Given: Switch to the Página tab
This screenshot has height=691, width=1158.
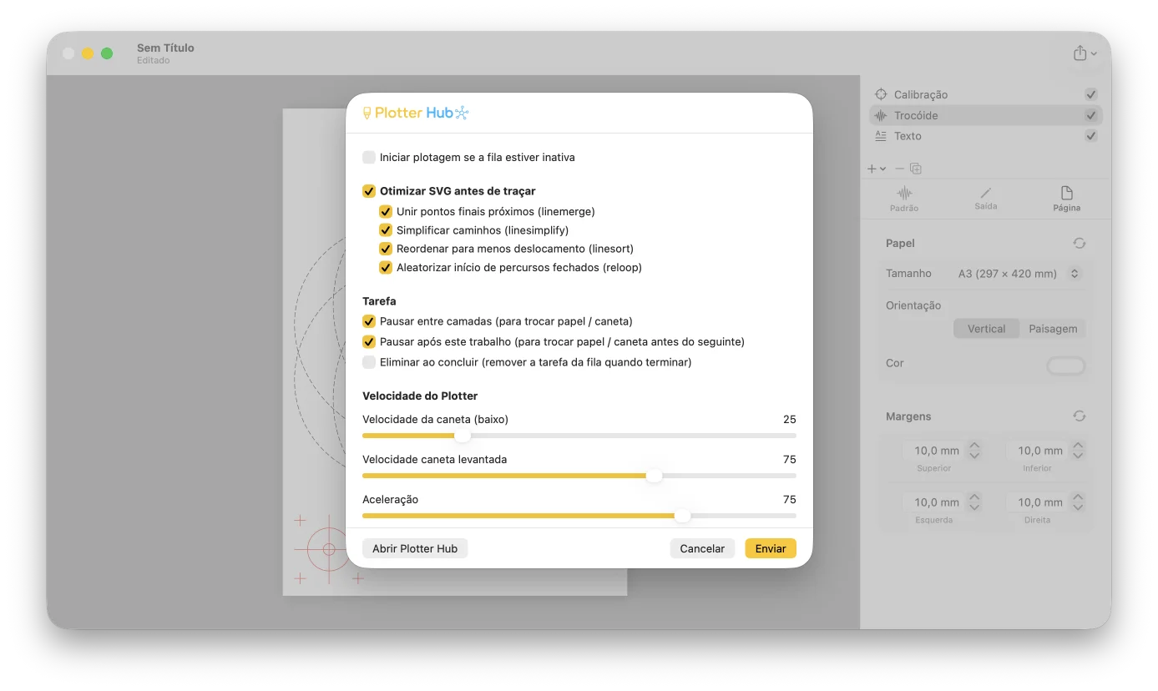Looking at the screenshot, I should (x=1066, y=199).
